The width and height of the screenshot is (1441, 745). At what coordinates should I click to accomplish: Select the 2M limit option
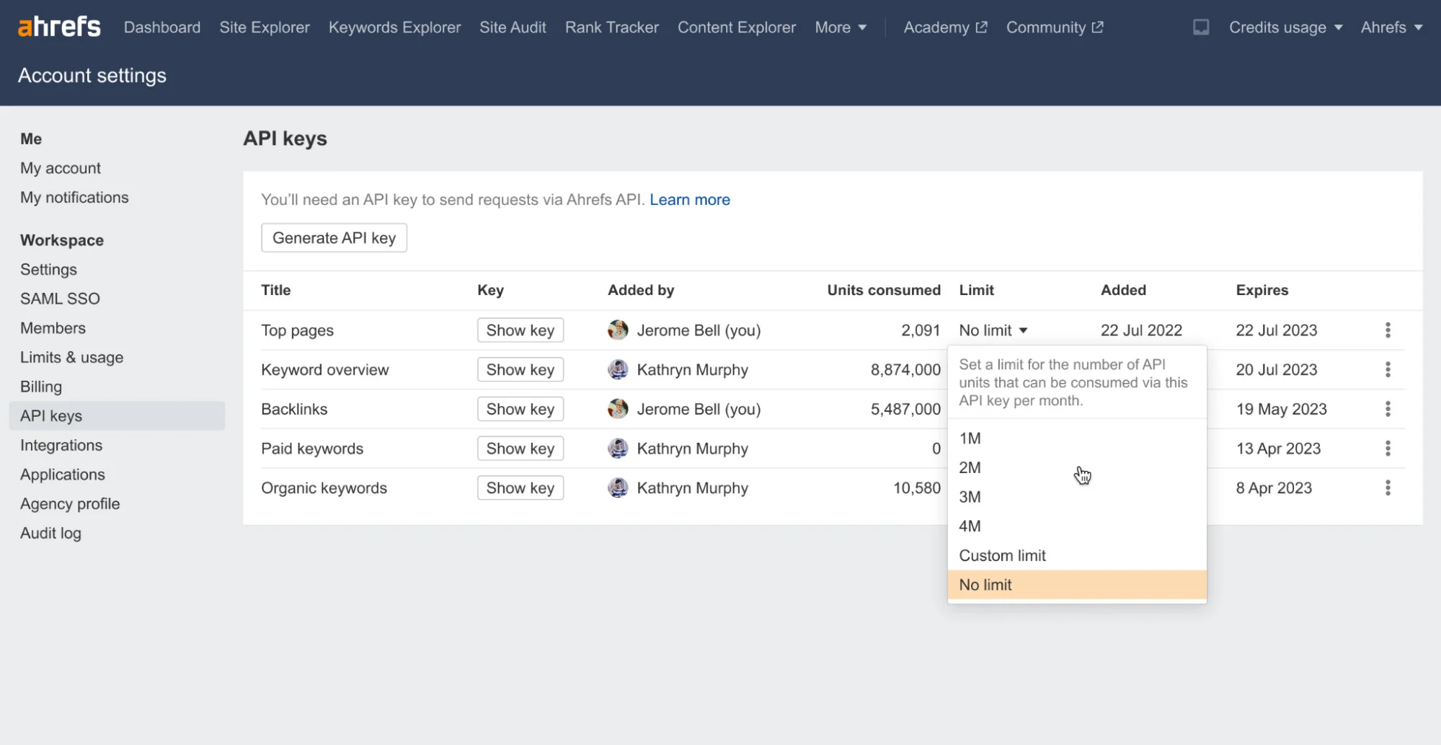click(970, 467)
